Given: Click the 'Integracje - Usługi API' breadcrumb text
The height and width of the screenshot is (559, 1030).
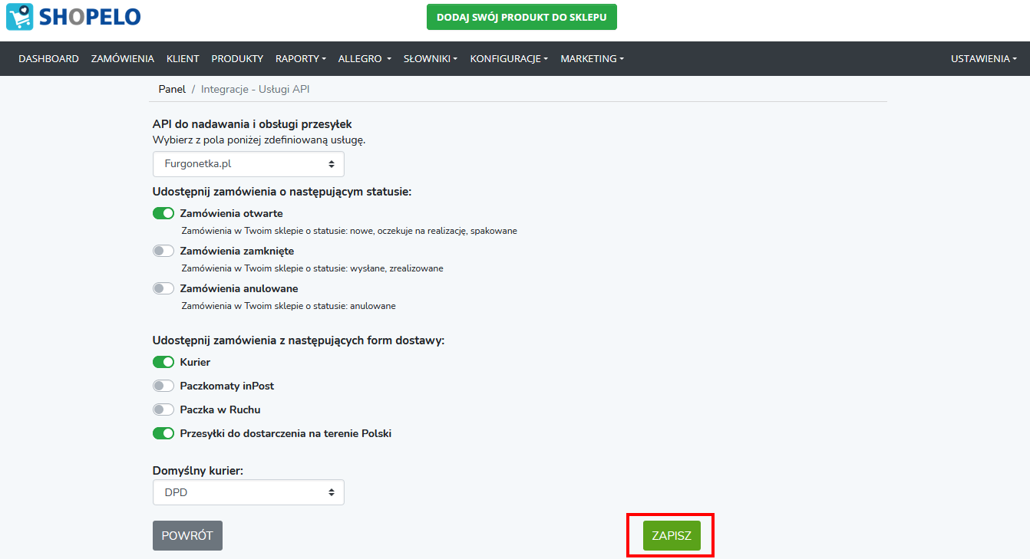Looking at the screenshot, I should click(256, 89).
